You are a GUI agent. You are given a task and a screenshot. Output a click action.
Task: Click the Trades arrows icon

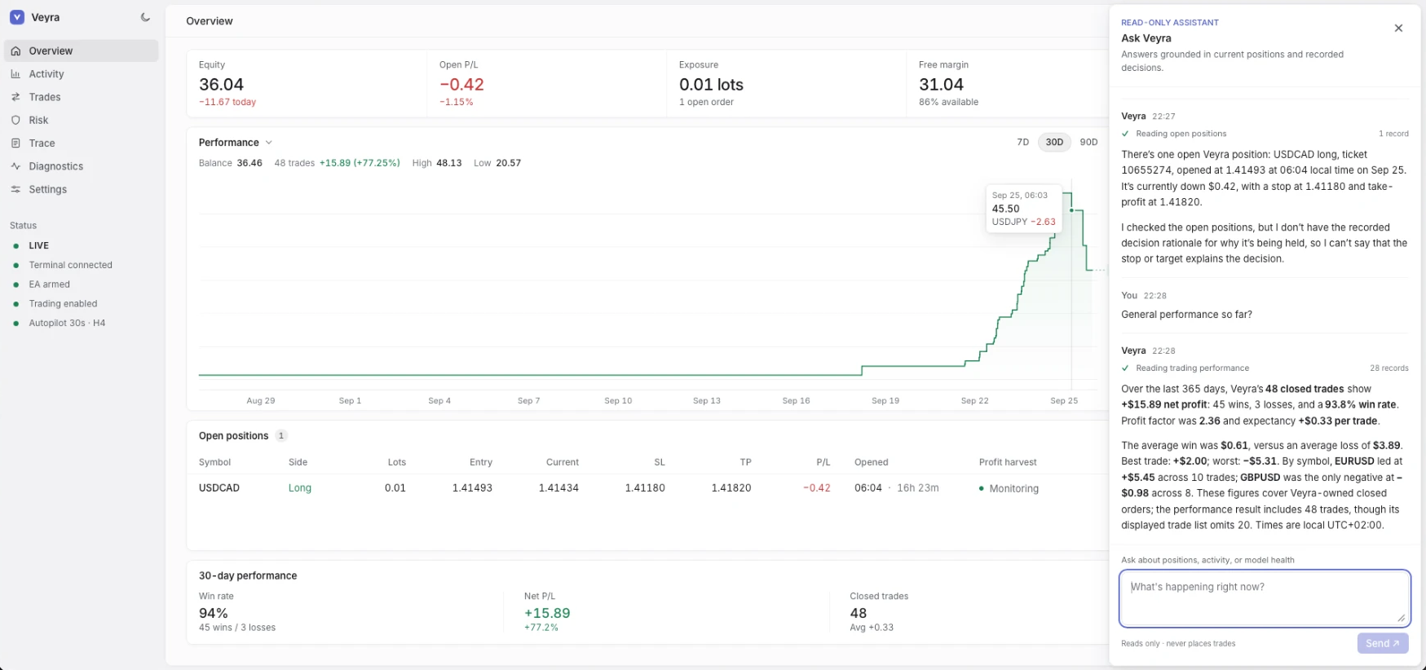15,97
